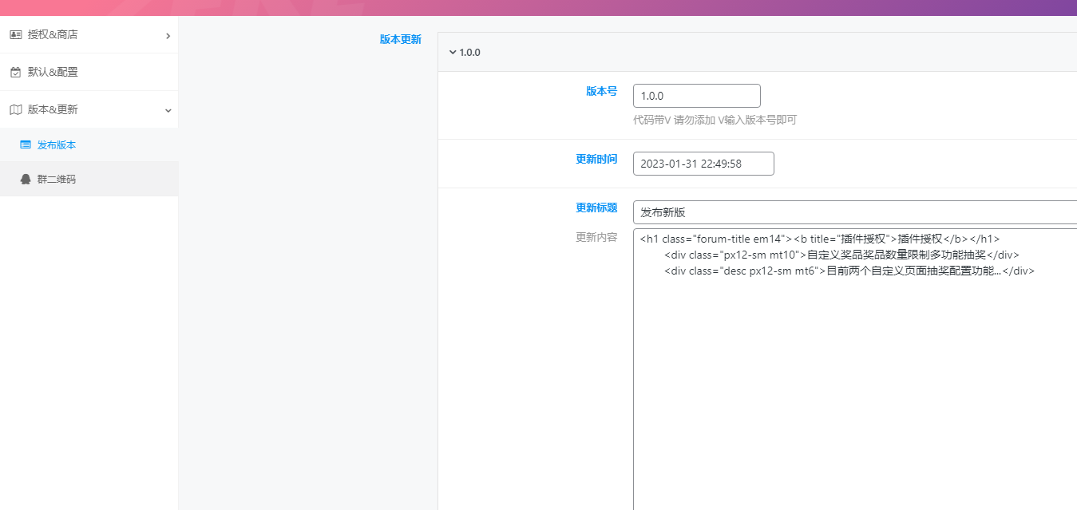Image resolution: width=1077 pixels, height=510 pixels.
Task: Collapse the 版本&更新 submenu chevron
Action: [x=168, y=110]
